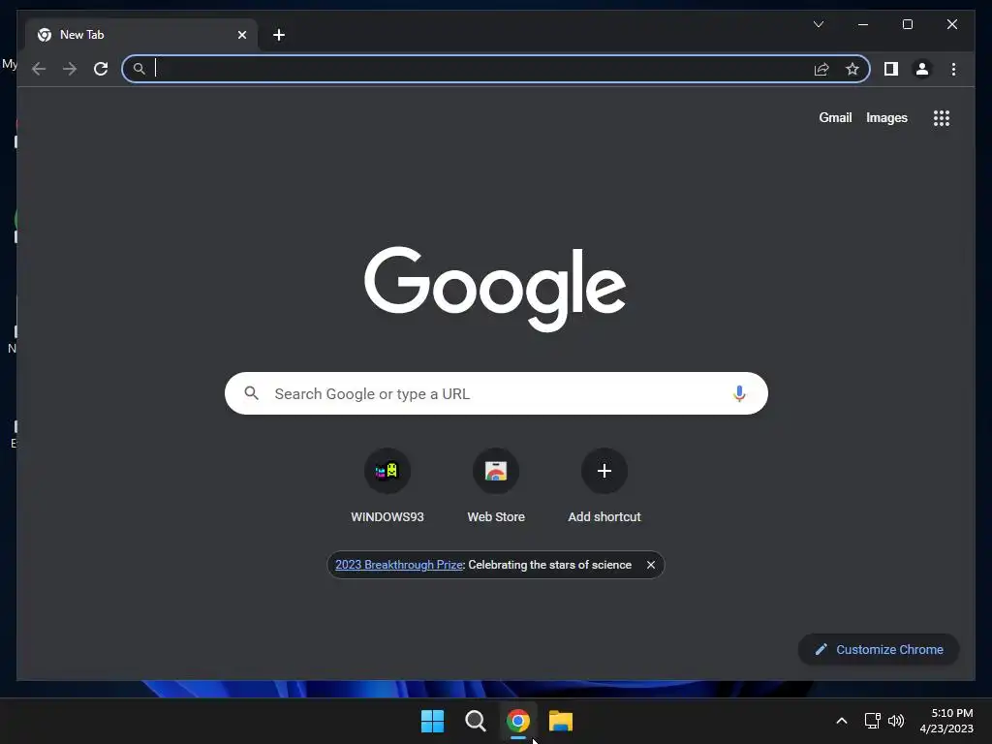Viewport: 992px width, 744px height.
Task: Show hidden system tray icons
Action: coord(842,721)
